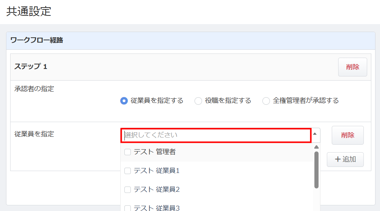Click the 従業員を指定 field label

34,134
